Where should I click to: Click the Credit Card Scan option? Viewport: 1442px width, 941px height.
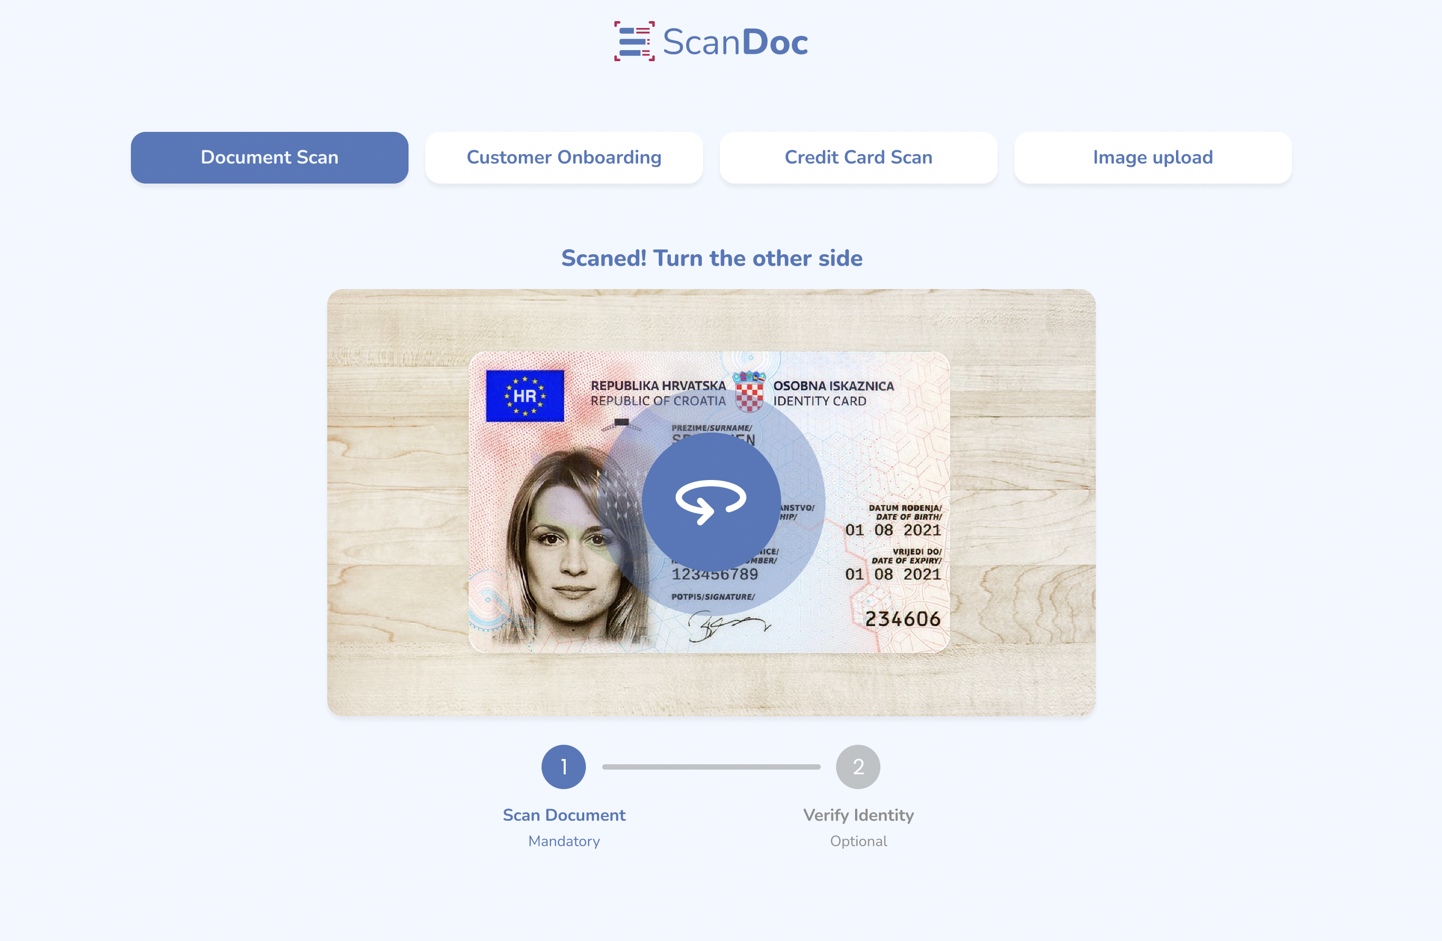point(859,157)
